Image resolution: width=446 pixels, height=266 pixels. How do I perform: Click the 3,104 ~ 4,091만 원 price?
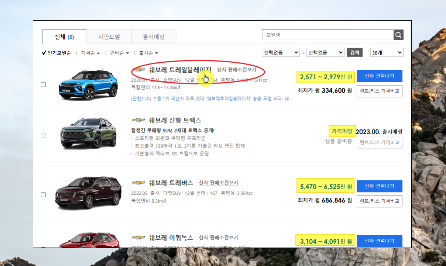pyautogui.click(x=326, y=242)
